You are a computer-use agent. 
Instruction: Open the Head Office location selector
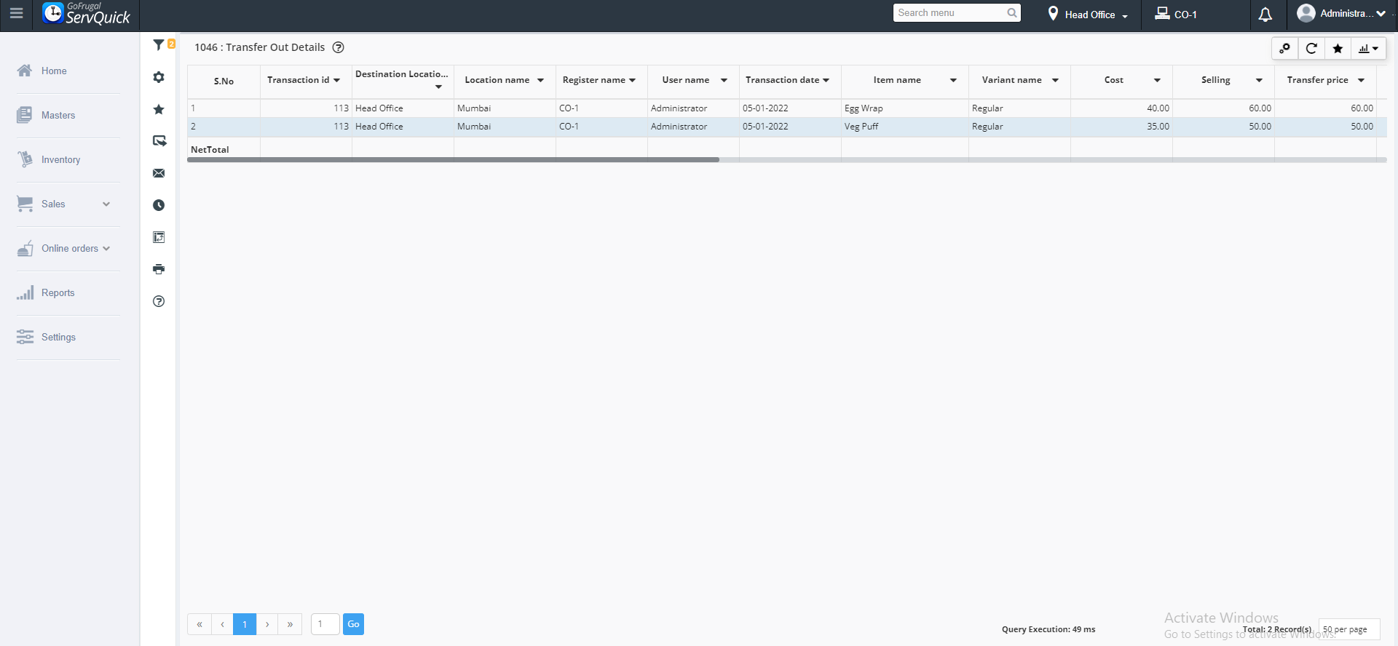tap(1088, 15)
